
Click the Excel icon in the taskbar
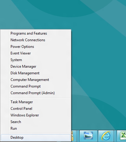coord(123,136)
